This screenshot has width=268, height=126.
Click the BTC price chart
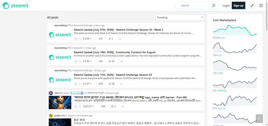click(x=235, y=83)
